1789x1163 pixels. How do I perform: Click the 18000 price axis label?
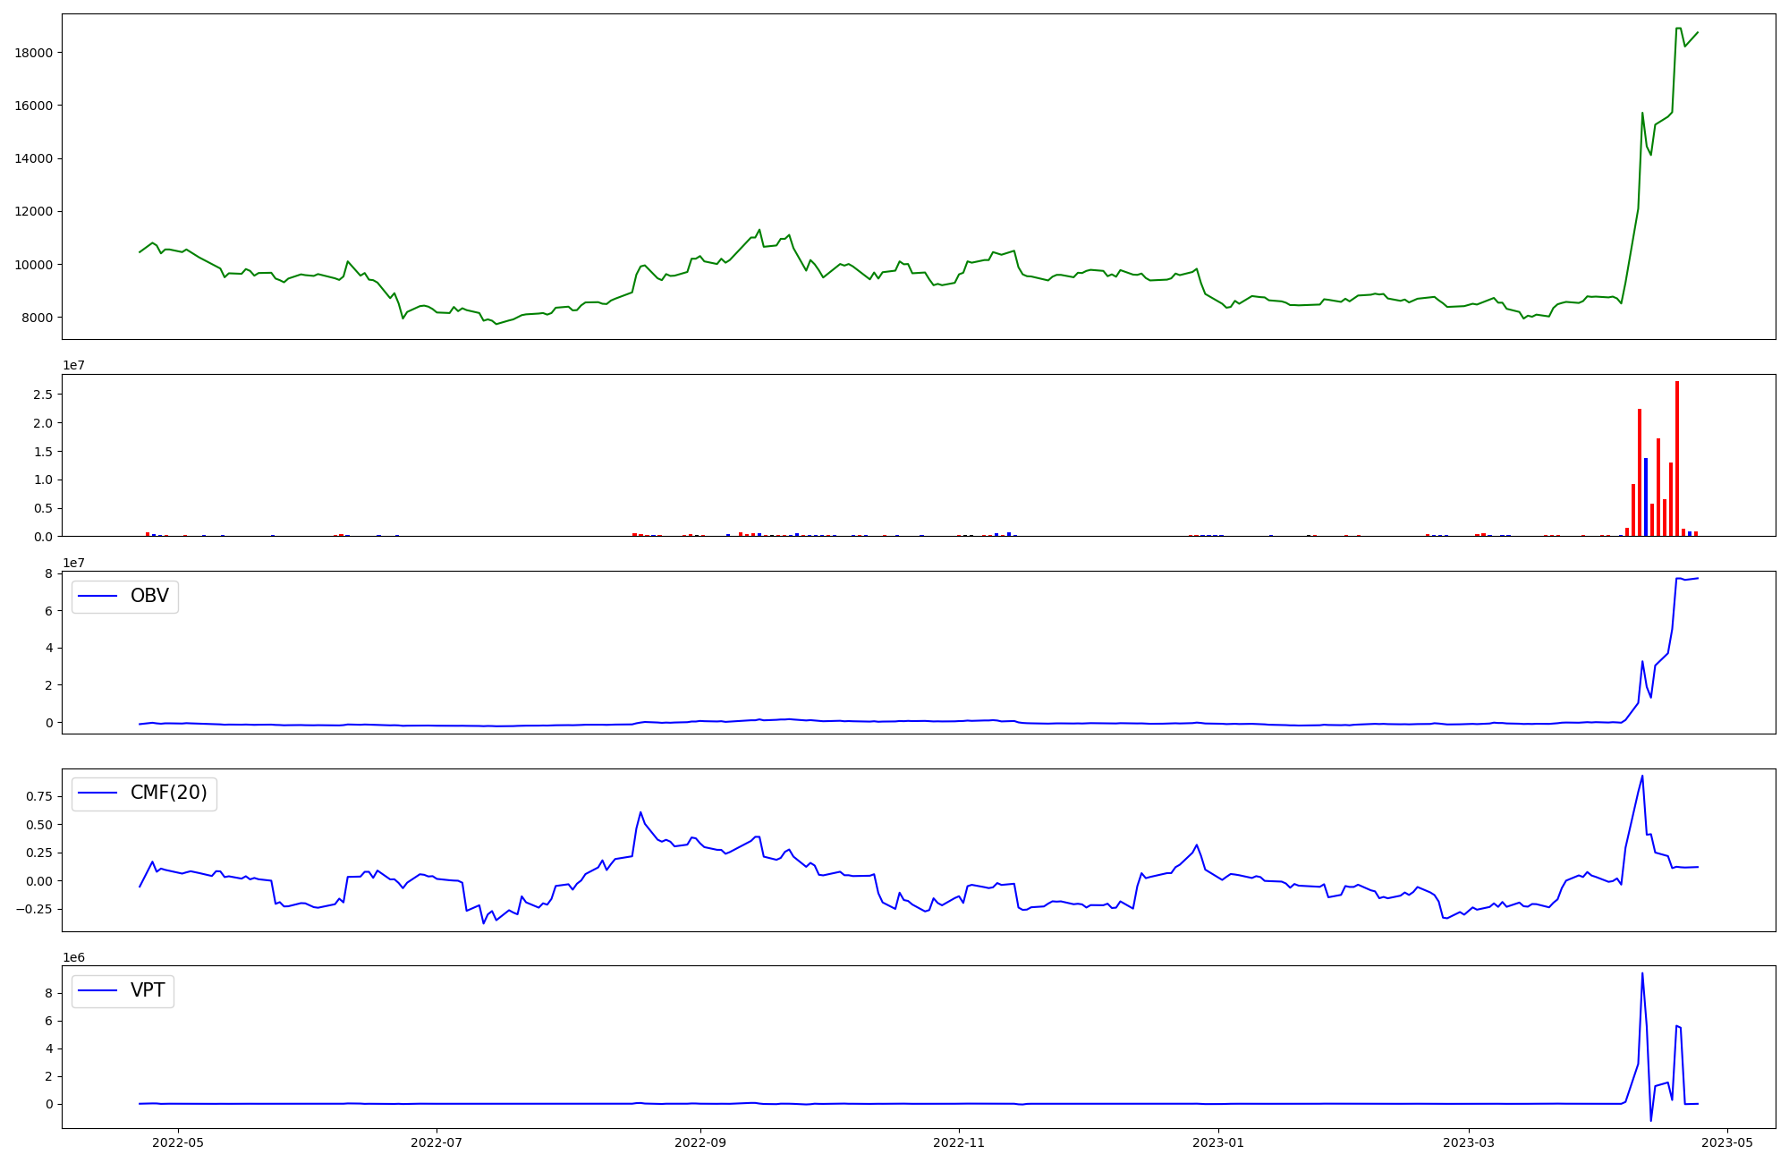pyautogui.click(x=34, y=53)
